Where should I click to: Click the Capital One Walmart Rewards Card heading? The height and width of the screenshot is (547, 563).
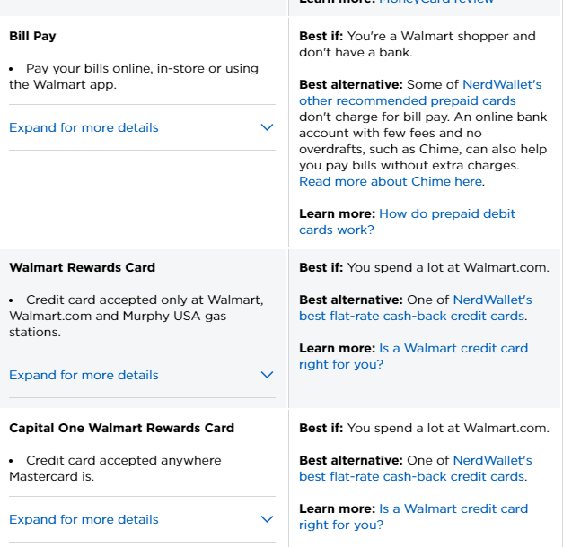coord(121,428)
